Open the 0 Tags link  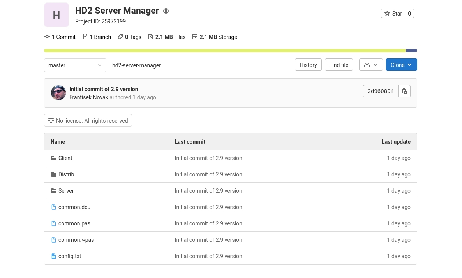click(x=129, y=37)
